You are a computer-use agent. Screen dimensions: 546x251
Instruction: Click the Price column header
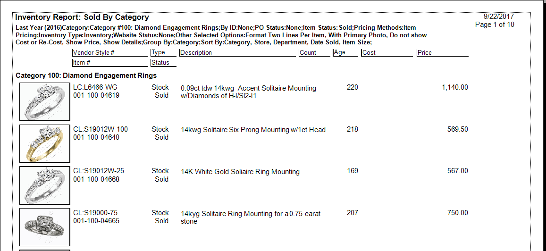coord(425,53)
